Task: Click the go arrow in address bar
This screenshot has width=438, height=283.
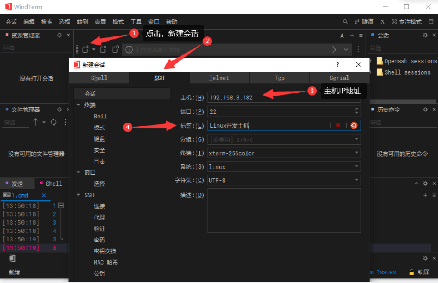Action: (x=334, y=50)
